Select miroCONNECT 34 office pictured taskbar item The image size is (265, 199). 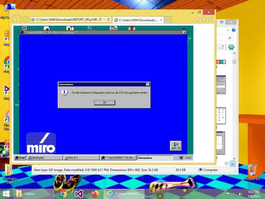tap(118, 158)
